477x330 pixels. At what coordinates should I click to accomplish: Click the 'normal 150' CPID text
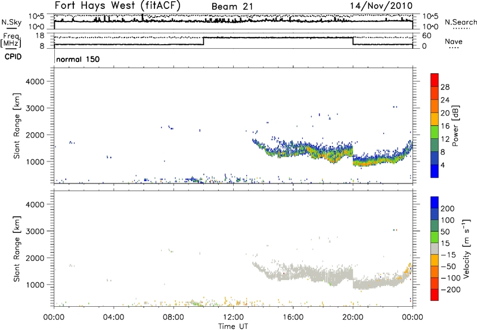coord(78,59)
